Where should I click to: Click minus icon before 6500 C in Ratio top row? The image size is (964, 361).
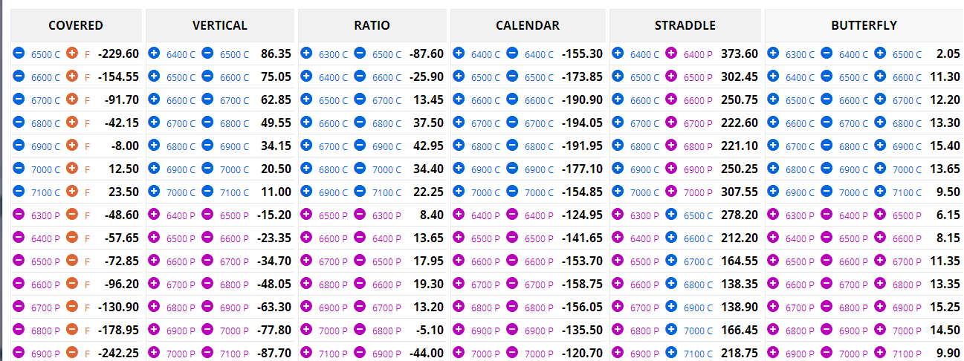pyautogui.click(x=360, y=53)
